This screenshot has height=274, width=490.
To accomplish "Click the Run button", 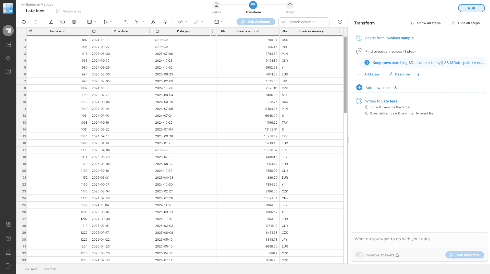I will (471, 8).
